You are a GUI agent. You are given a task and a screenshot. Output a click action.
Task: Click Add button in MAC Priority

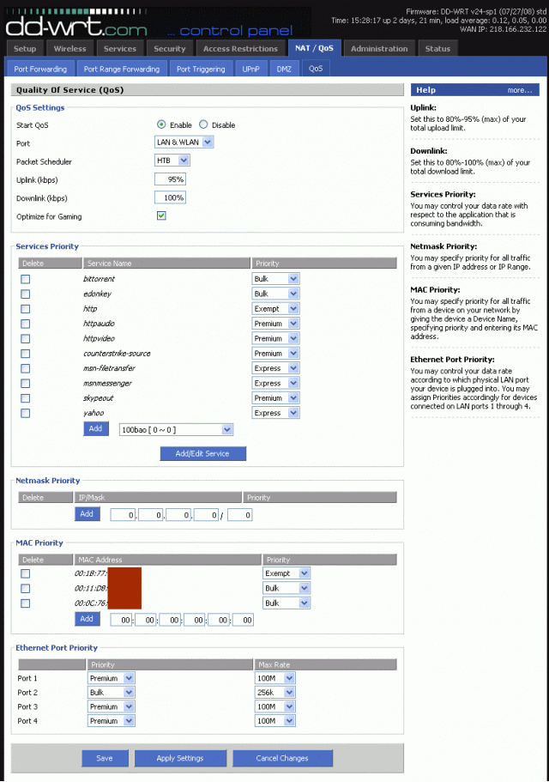coord(87,618)
